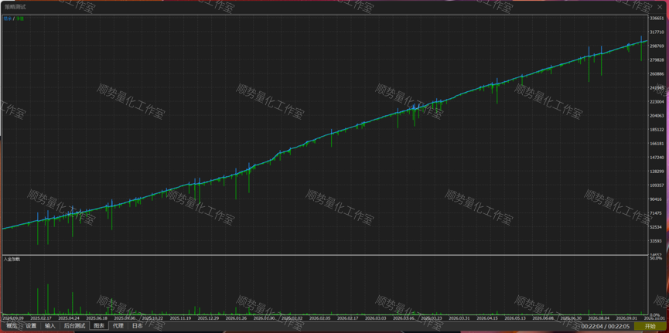This screenshot has width=669, height=333.
Task: Click the 33593 y-axis value
Action: click(655, 241)
